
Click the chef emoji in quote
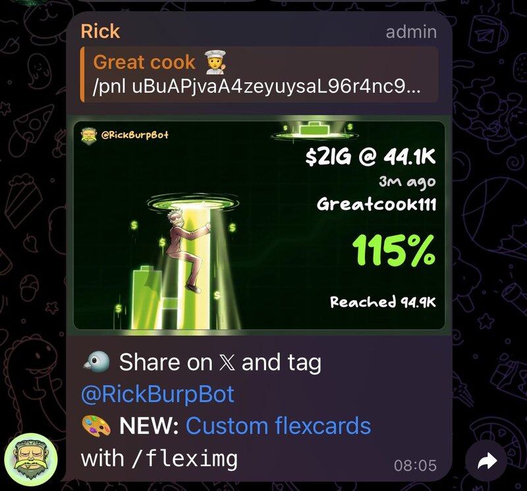pyautogui.click(x=216, y=62)
